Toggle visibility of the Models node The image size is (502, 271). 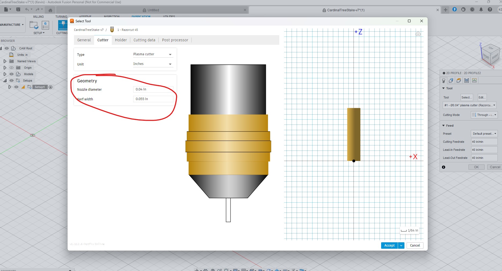click(12, 74)
